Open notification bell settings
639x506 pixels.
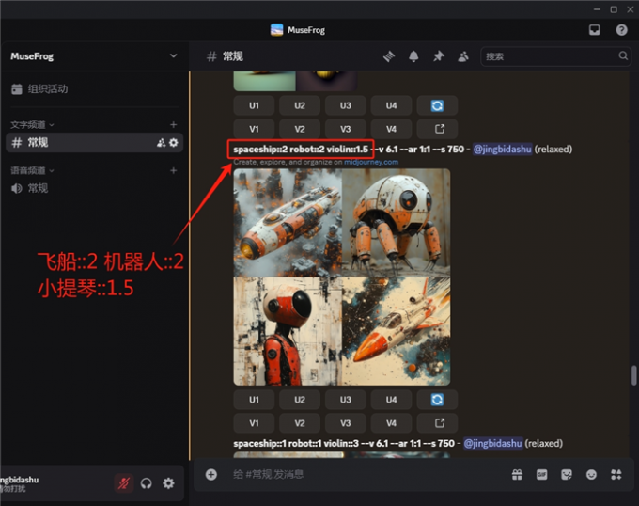pyautogui.click(x=413, y=56)
